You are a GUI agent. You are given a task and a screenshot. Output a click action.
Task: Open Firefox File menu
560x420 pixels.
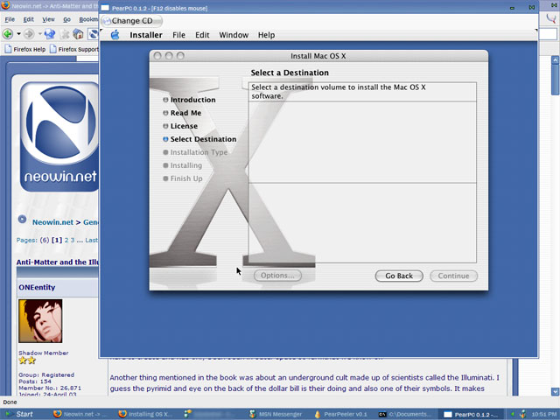click(x=10, y=19)
